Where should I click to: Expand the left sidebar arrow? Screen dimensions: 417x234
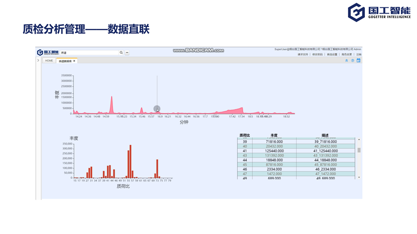38,61
